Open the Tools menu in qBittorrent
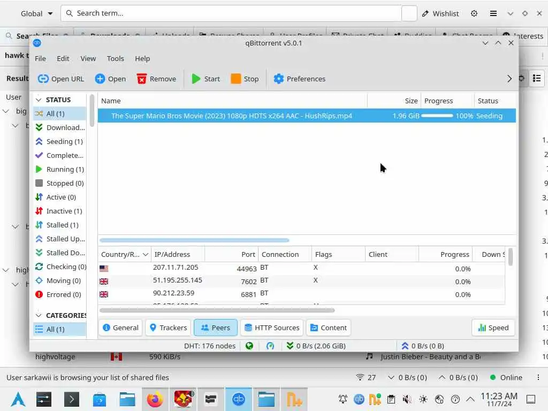The width and height of the screenshot is (548, 411). (116, 59)
